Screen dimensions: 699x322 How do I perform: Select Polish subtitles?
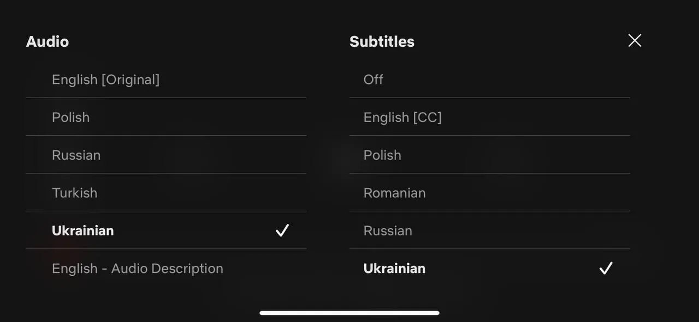(382, 155)
